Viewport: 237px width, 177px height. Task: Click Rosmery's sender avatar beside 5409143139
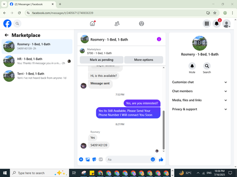pyautogui.click(x=83, y=146)
